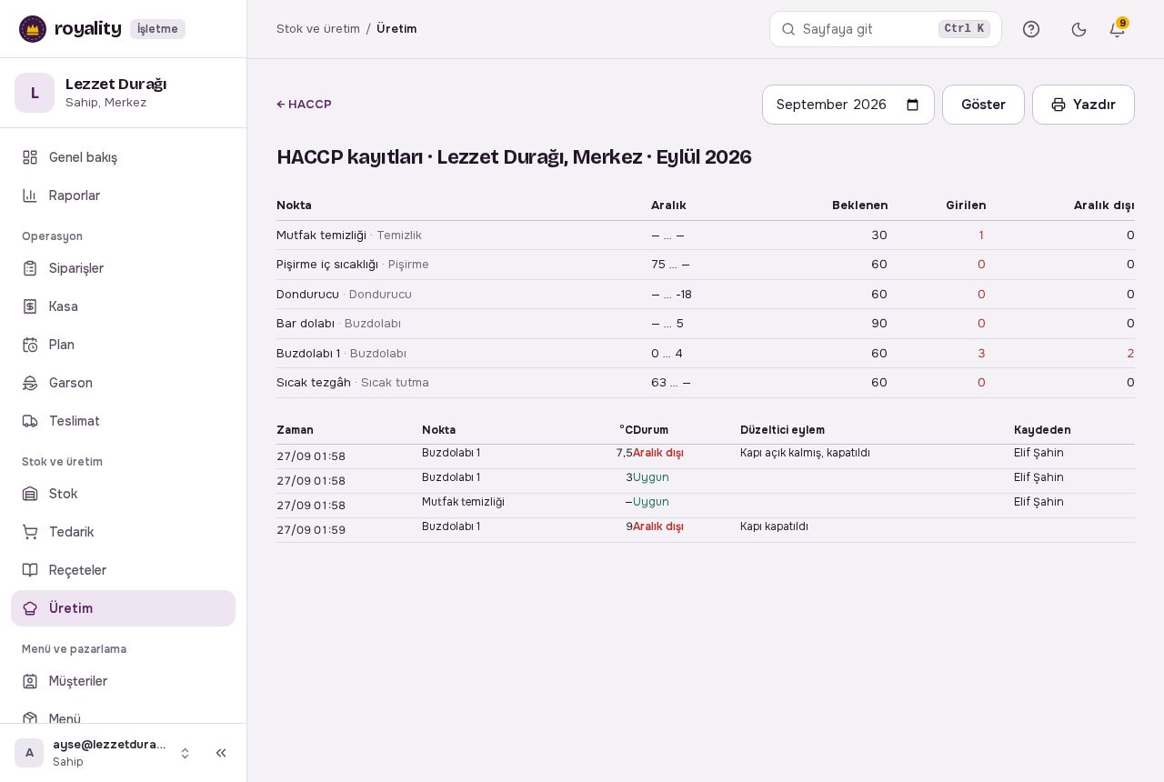Open the Müşteriler contact icon
This screenshot has width=1164, height=782.
[x=30, y=681]
